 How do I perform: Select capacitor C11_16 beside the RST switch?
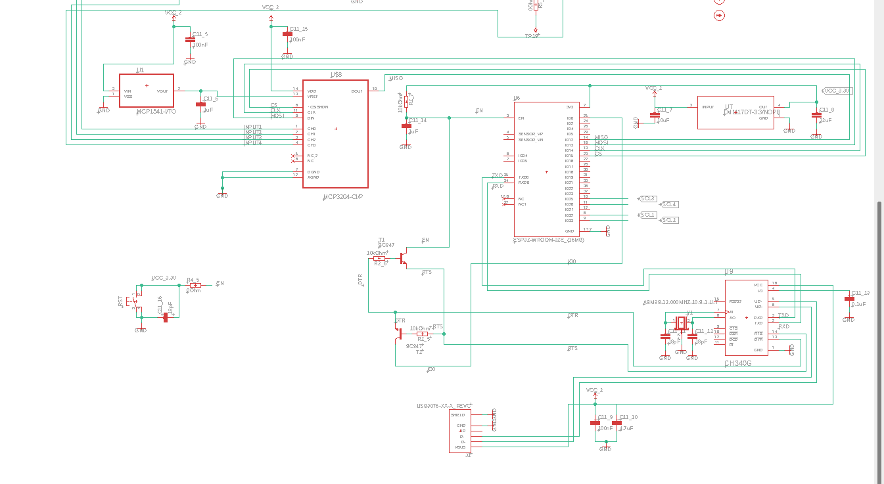165,317
